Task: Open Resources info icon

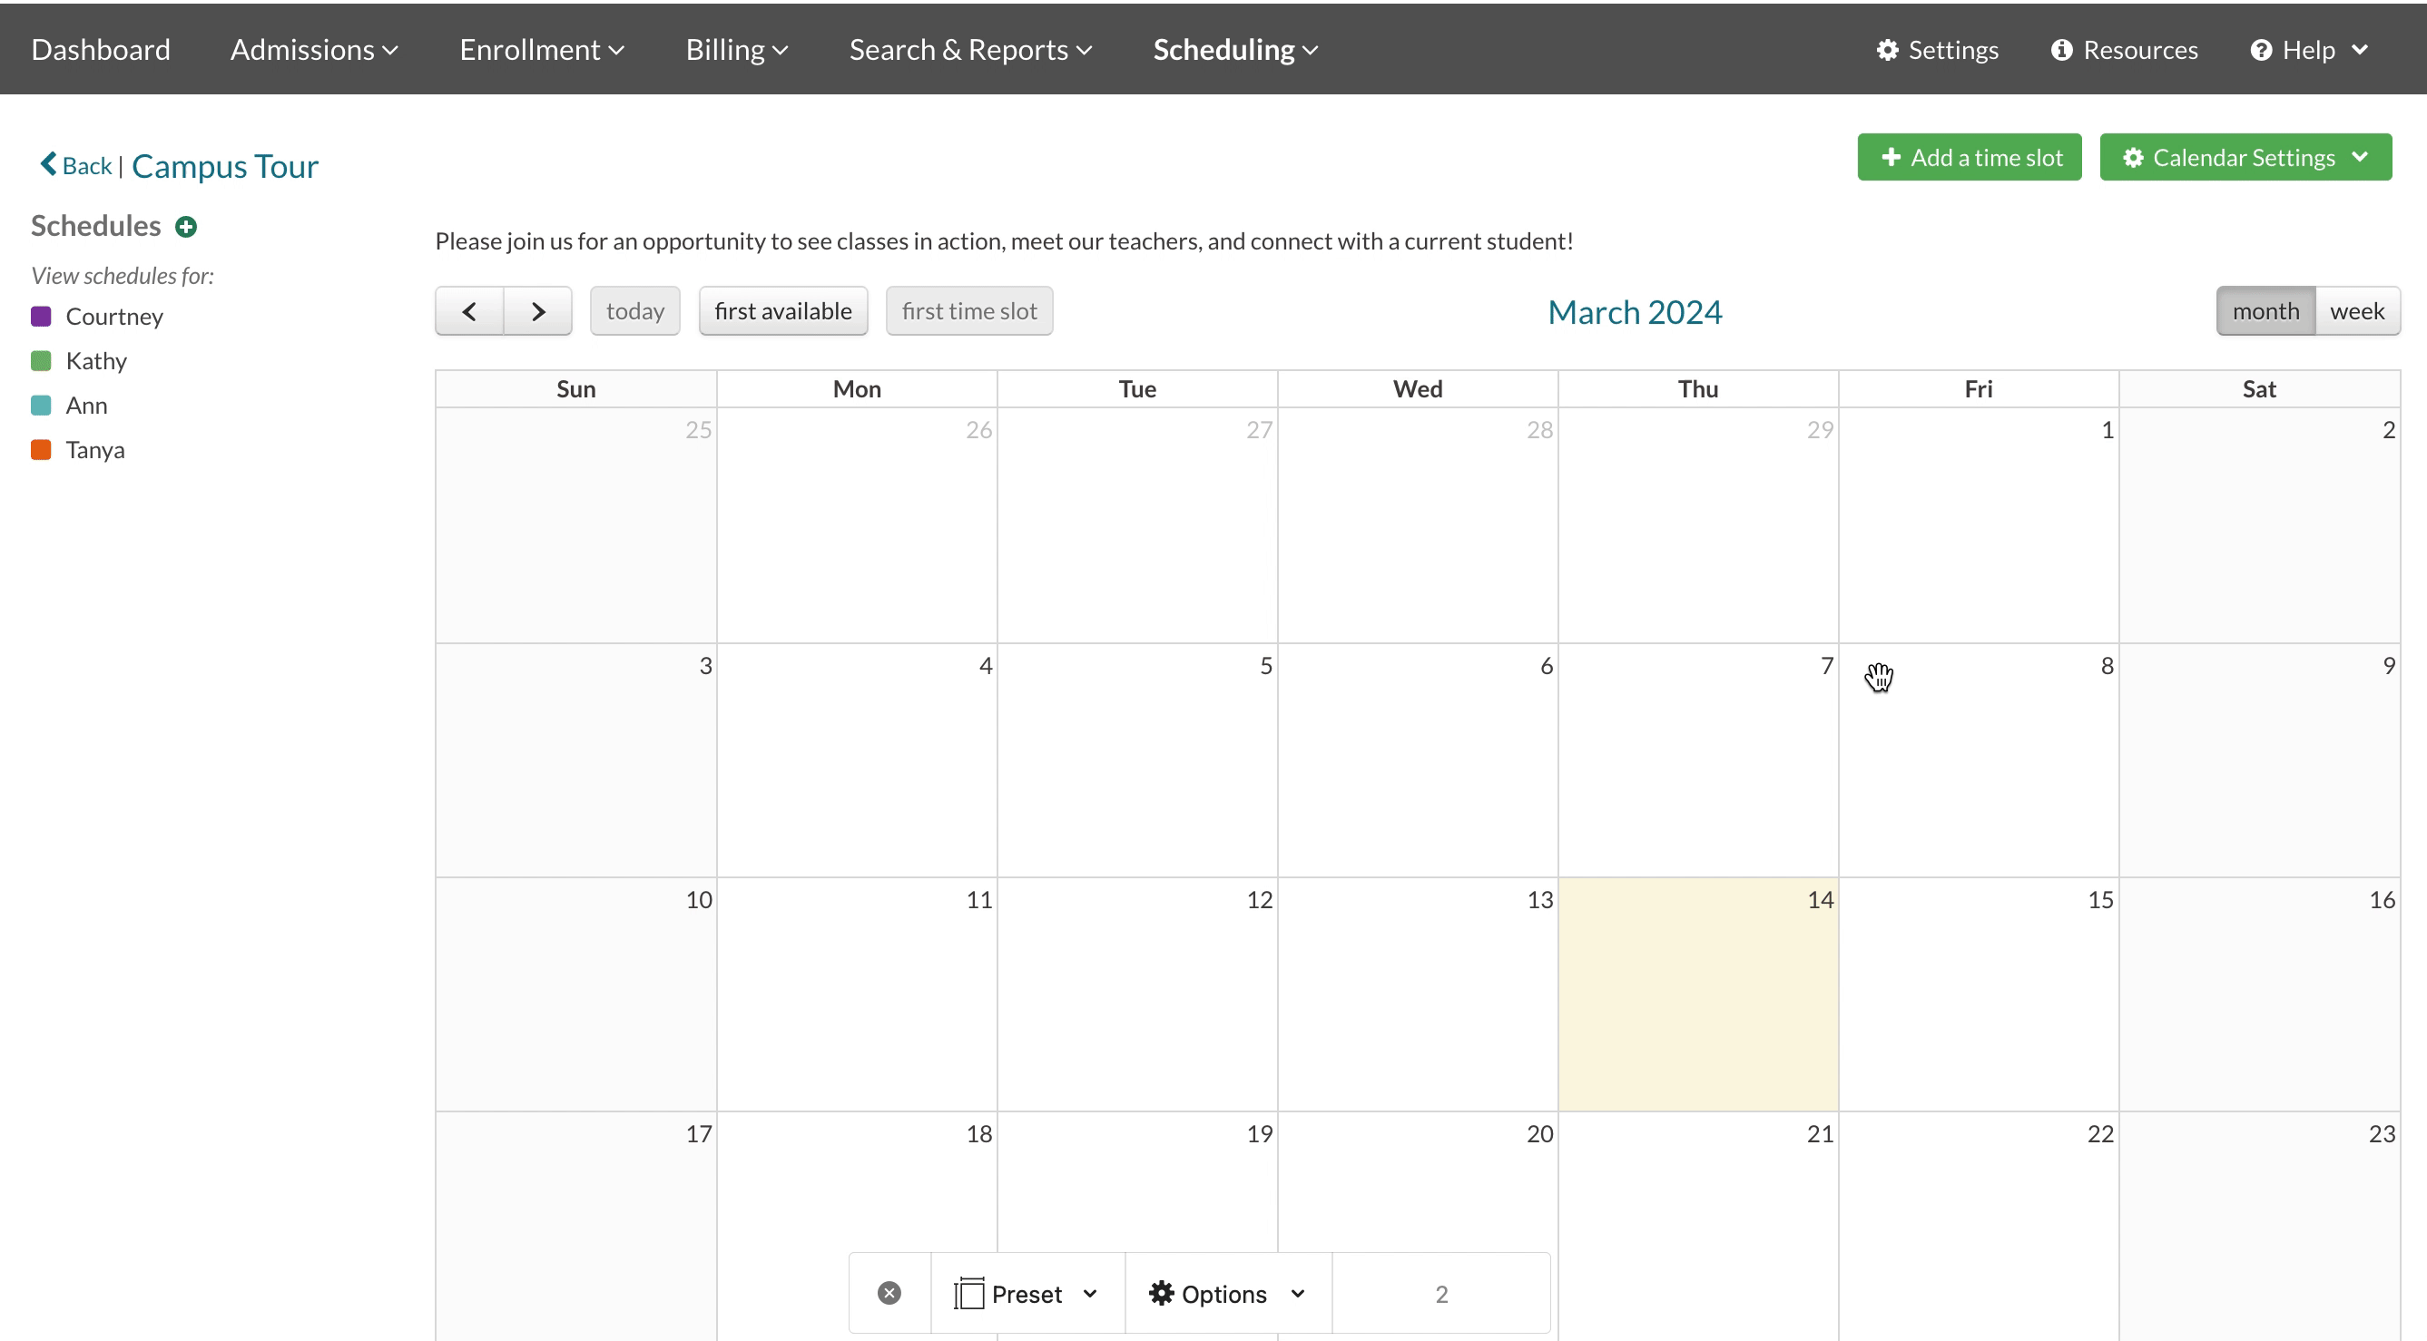Action: [2061, 50]
